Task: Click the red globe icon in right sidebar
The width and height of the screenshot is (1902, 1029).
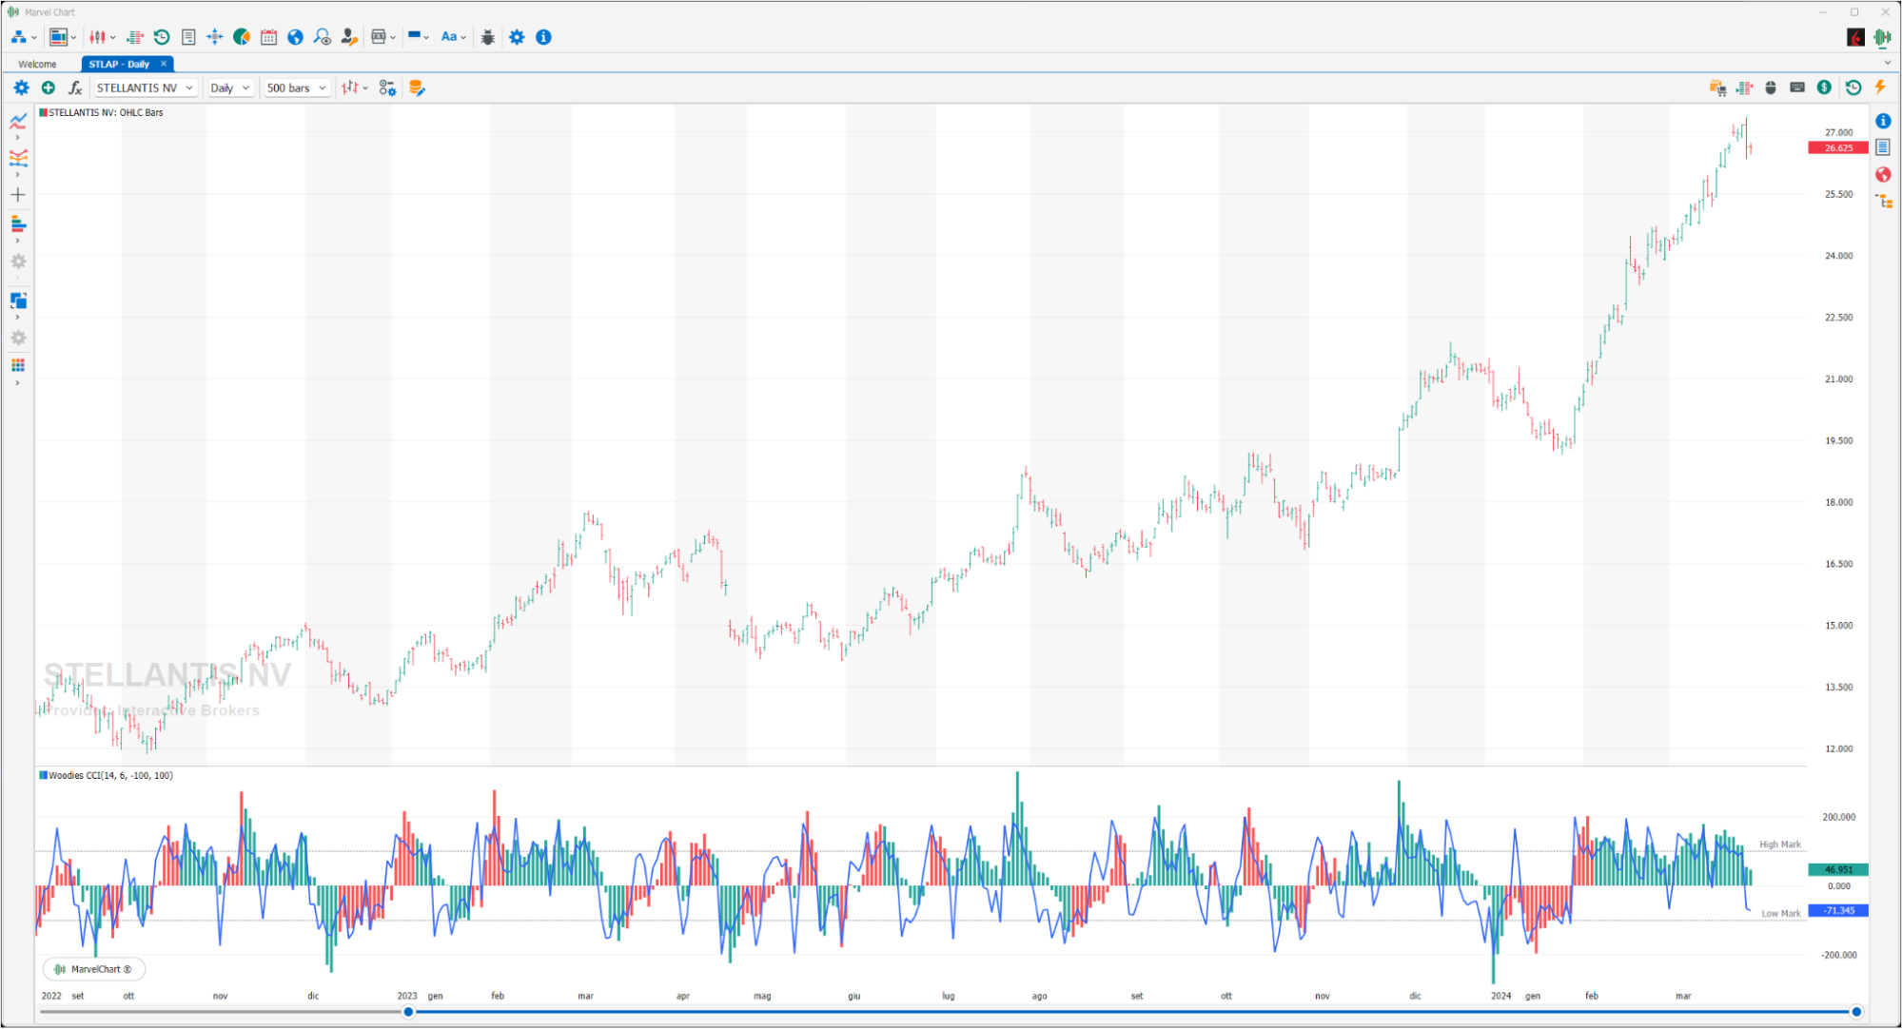Action: (x=1883, y=175)
